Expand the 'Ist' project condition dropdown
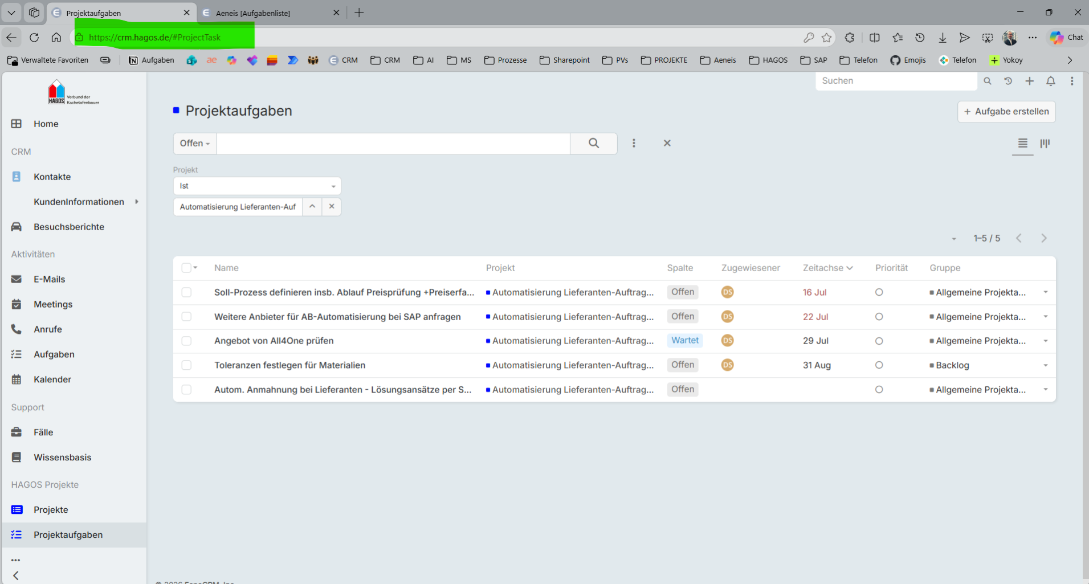Image resolution: width=1089 pixels, height=584 pixels. click(257, 186)
